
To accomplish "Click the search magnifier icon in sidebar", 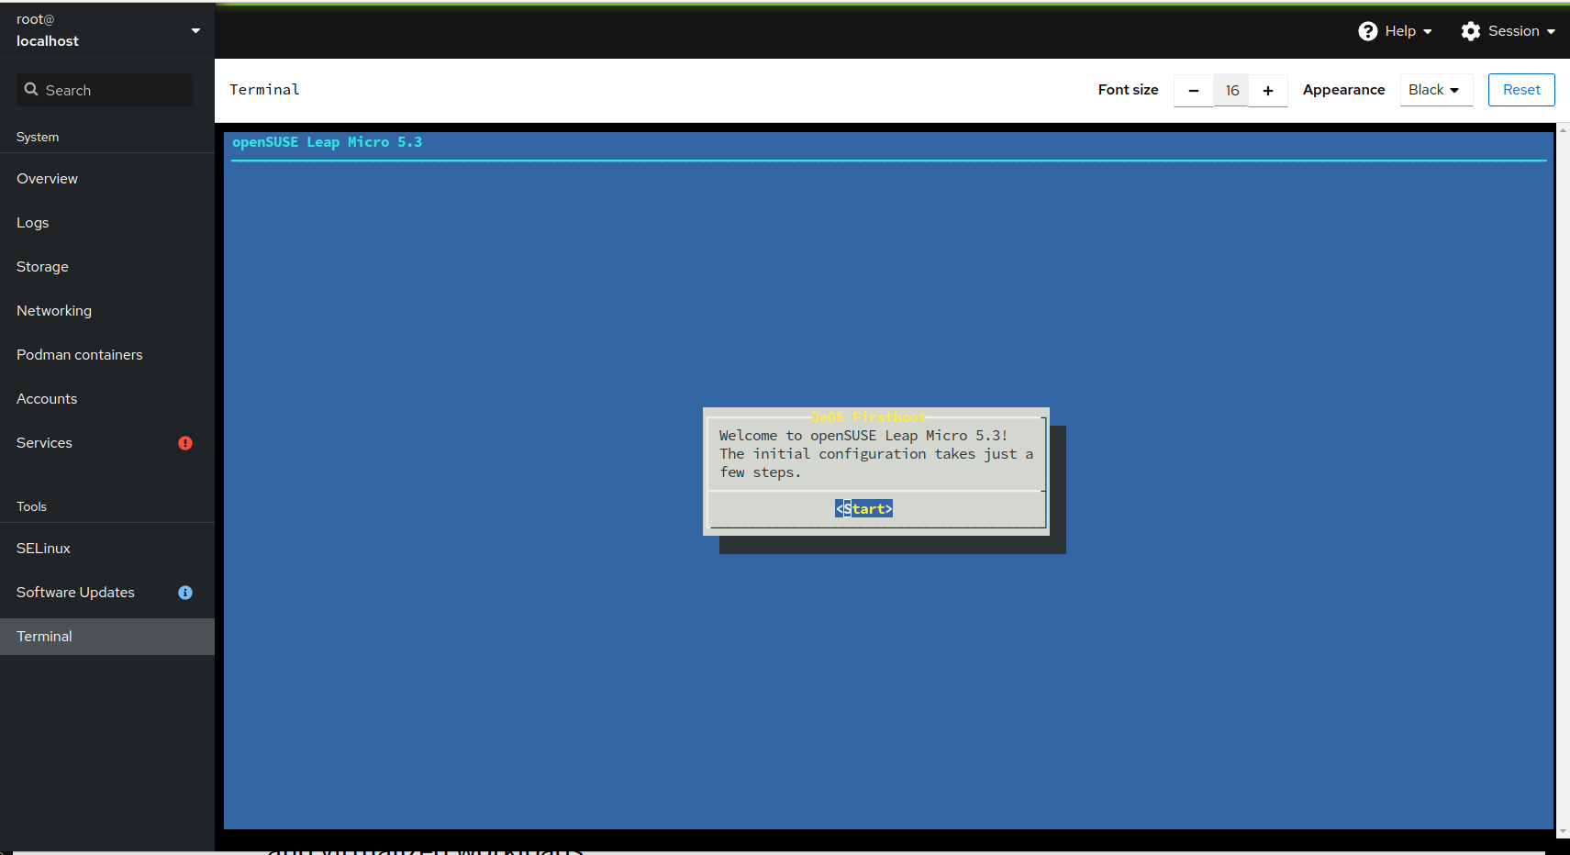I will click(x=32, y=89).
